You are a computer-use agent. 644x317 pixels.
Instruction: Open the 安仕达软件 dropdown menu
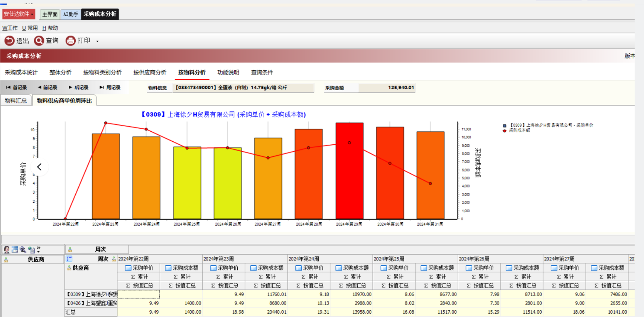click(x=19, y=14)
